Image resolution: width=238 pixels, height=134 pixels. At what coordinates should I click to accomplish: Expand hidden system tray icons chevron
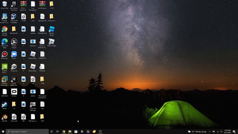(x=210, y=131)
